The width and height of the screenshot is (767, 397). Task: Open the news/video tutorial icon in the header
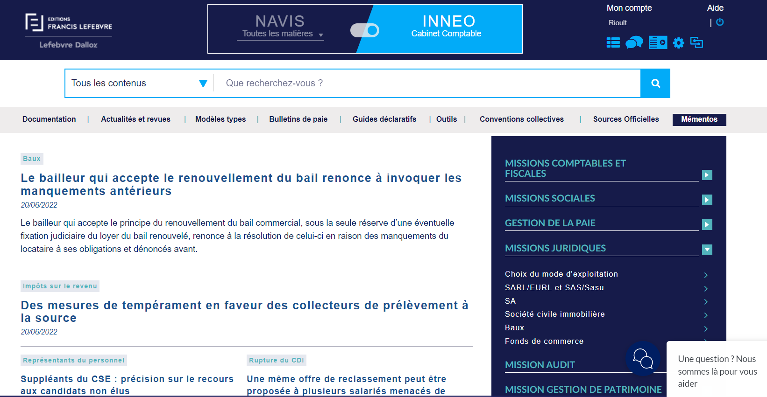tap(658, 42)
